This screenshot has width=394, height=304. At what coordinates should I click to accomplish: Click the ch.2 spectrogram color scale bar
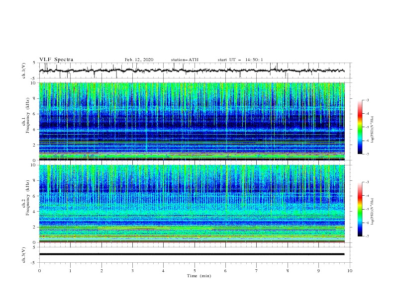(x=360, y=209)
